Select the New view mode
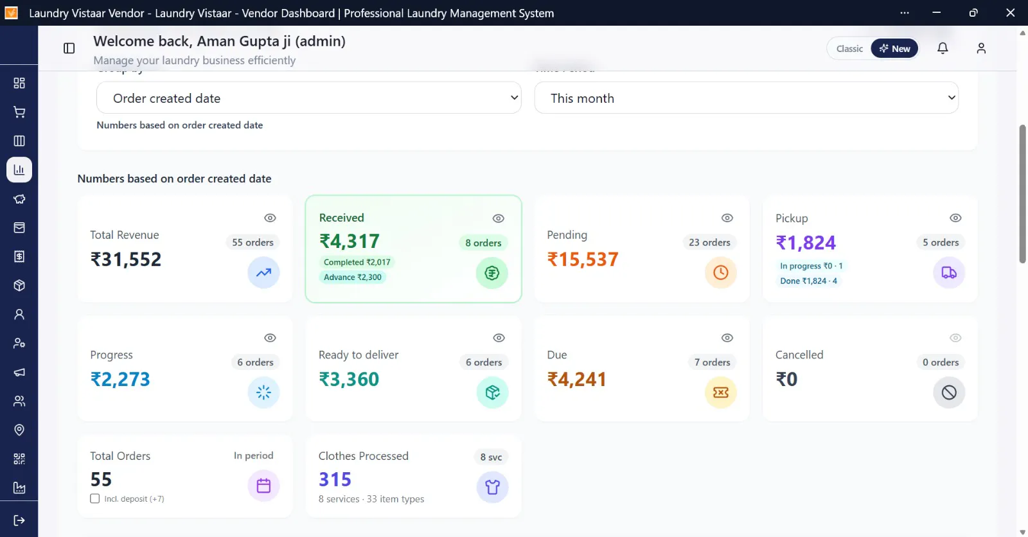 point(895,49)
